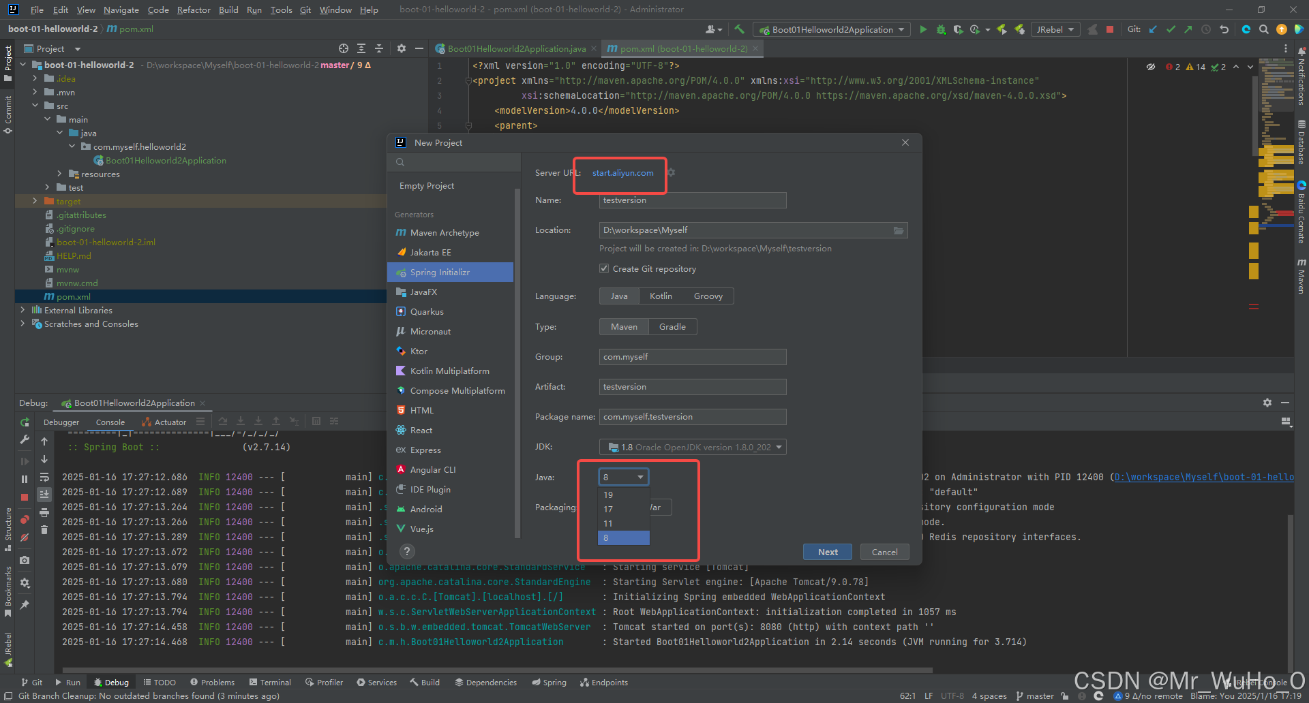Open the Refactor menu
The width and height of the screenshot is (1309, 703).
(x=194, y=10)
